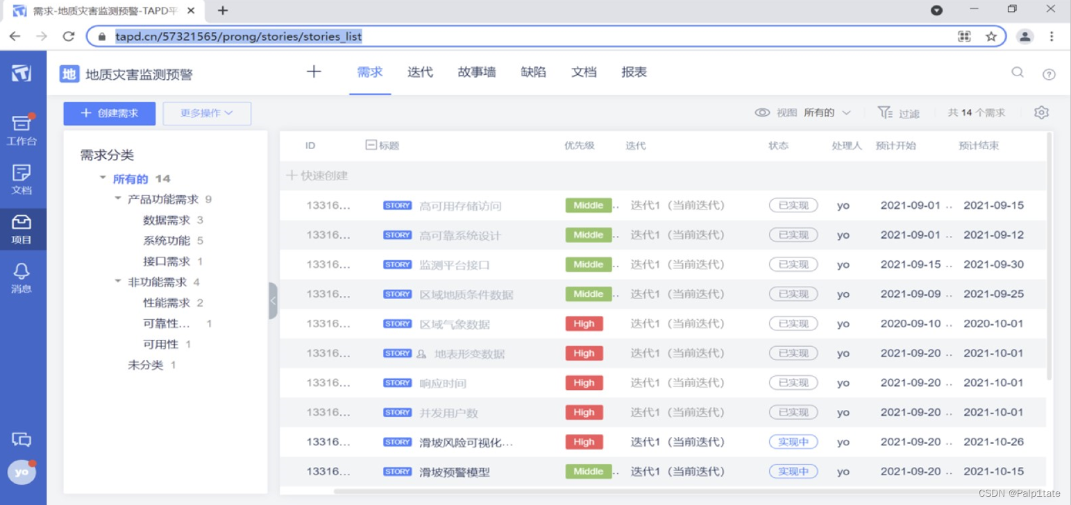Select 接口需求 category
Screen dimensions: 1071x505
[167, 262]
